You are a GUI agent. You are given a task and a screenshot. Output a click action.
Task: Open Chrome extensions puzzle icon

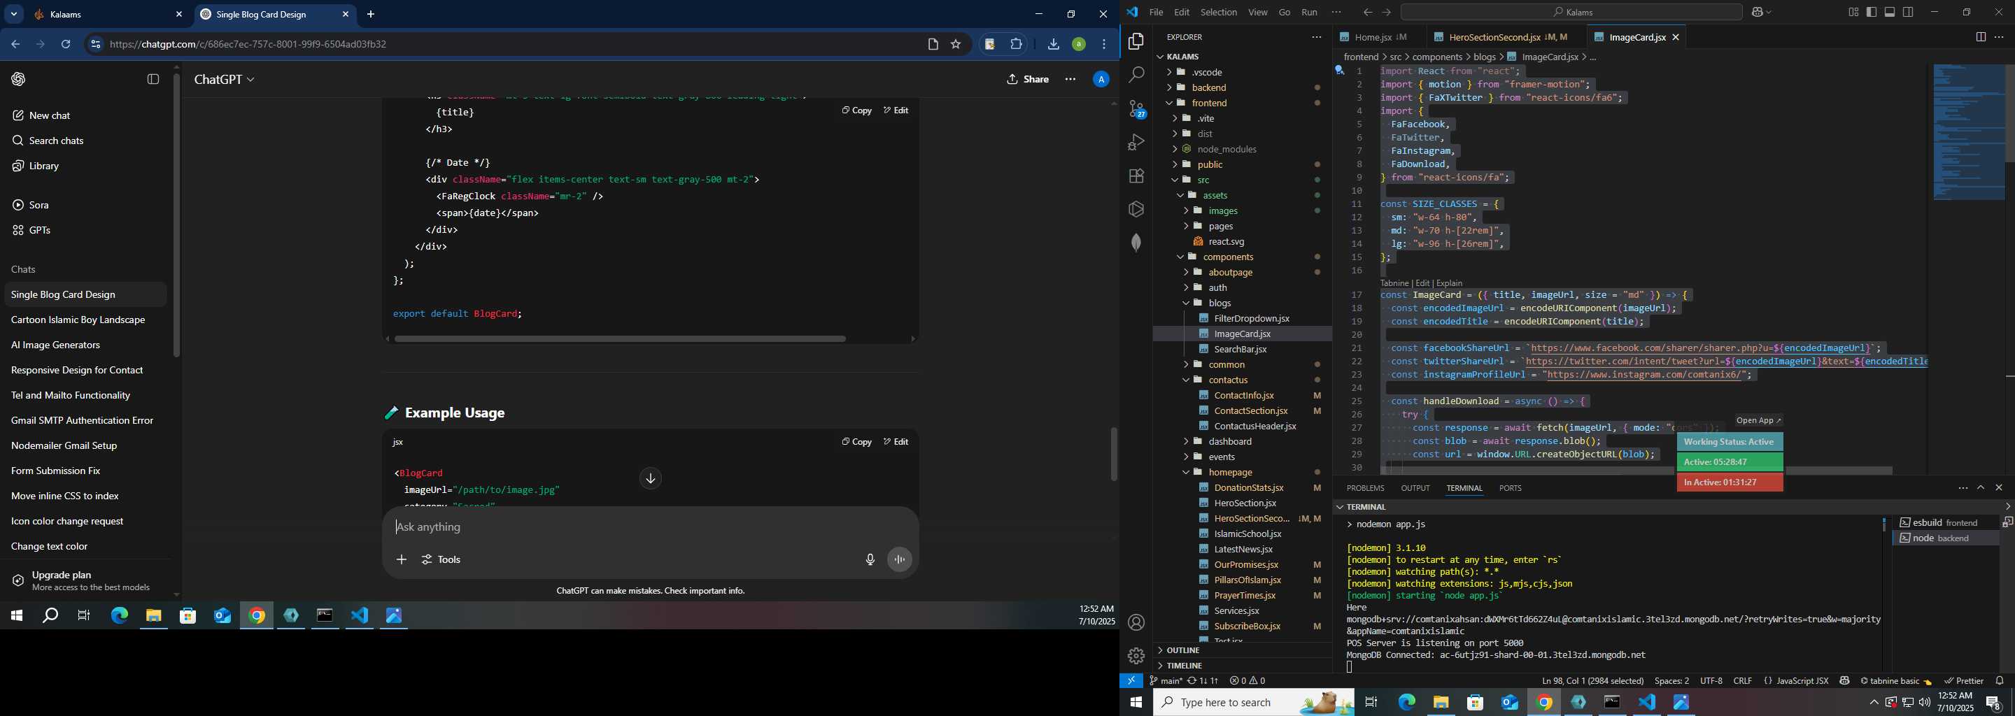(1016, 45)
